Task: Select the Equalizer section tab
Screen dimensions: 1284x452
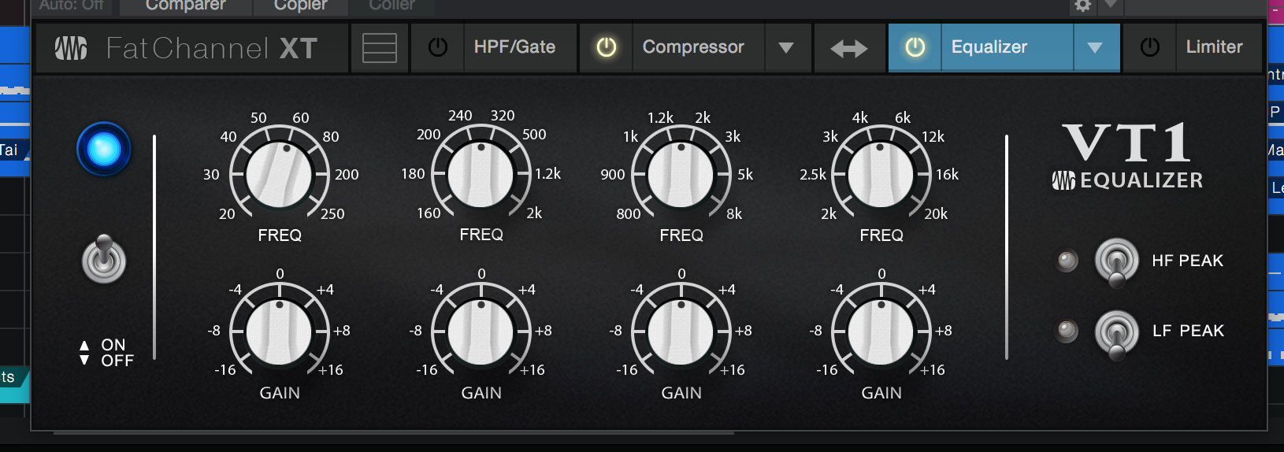Action: [x=1007, y=48]
